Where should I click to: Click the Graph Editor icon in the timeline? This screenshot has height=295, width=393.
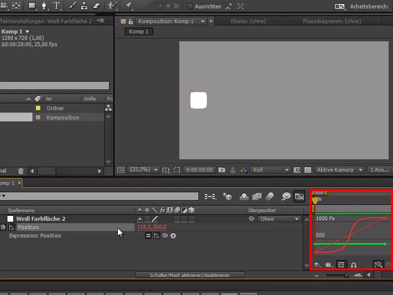(x=300, y=196)
